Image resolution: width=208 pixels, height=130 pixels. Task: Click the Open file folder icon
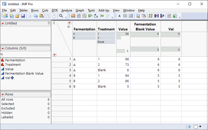pos(17,16)
